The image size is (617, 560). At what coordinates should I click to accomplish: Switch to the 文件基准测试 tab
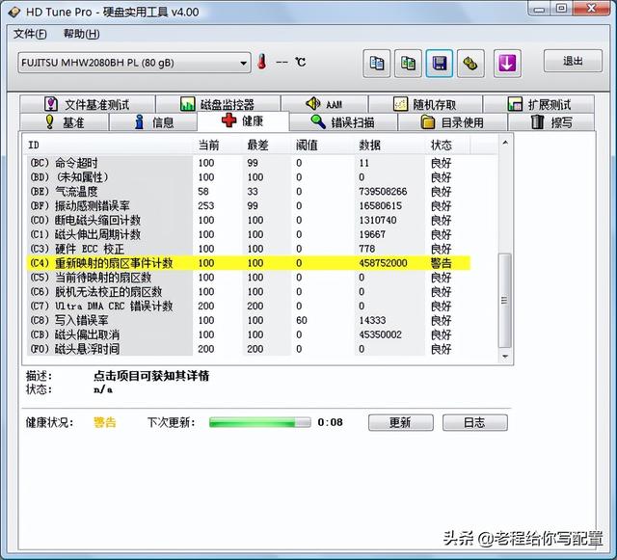[x=88, y=104]
